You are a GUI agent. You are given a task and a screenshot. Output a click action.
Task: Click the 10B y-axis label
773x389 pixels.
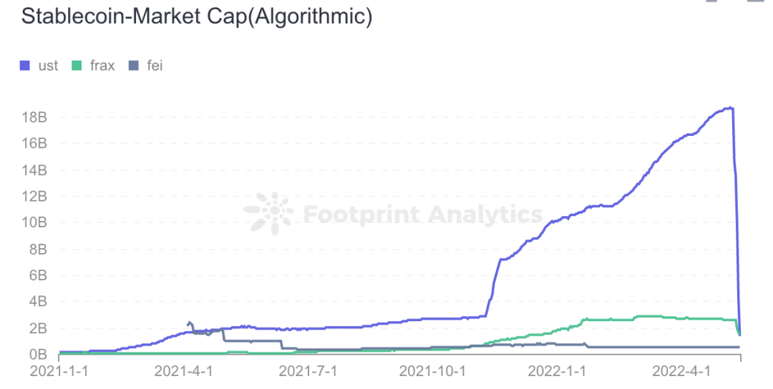[x=34, y=222]
